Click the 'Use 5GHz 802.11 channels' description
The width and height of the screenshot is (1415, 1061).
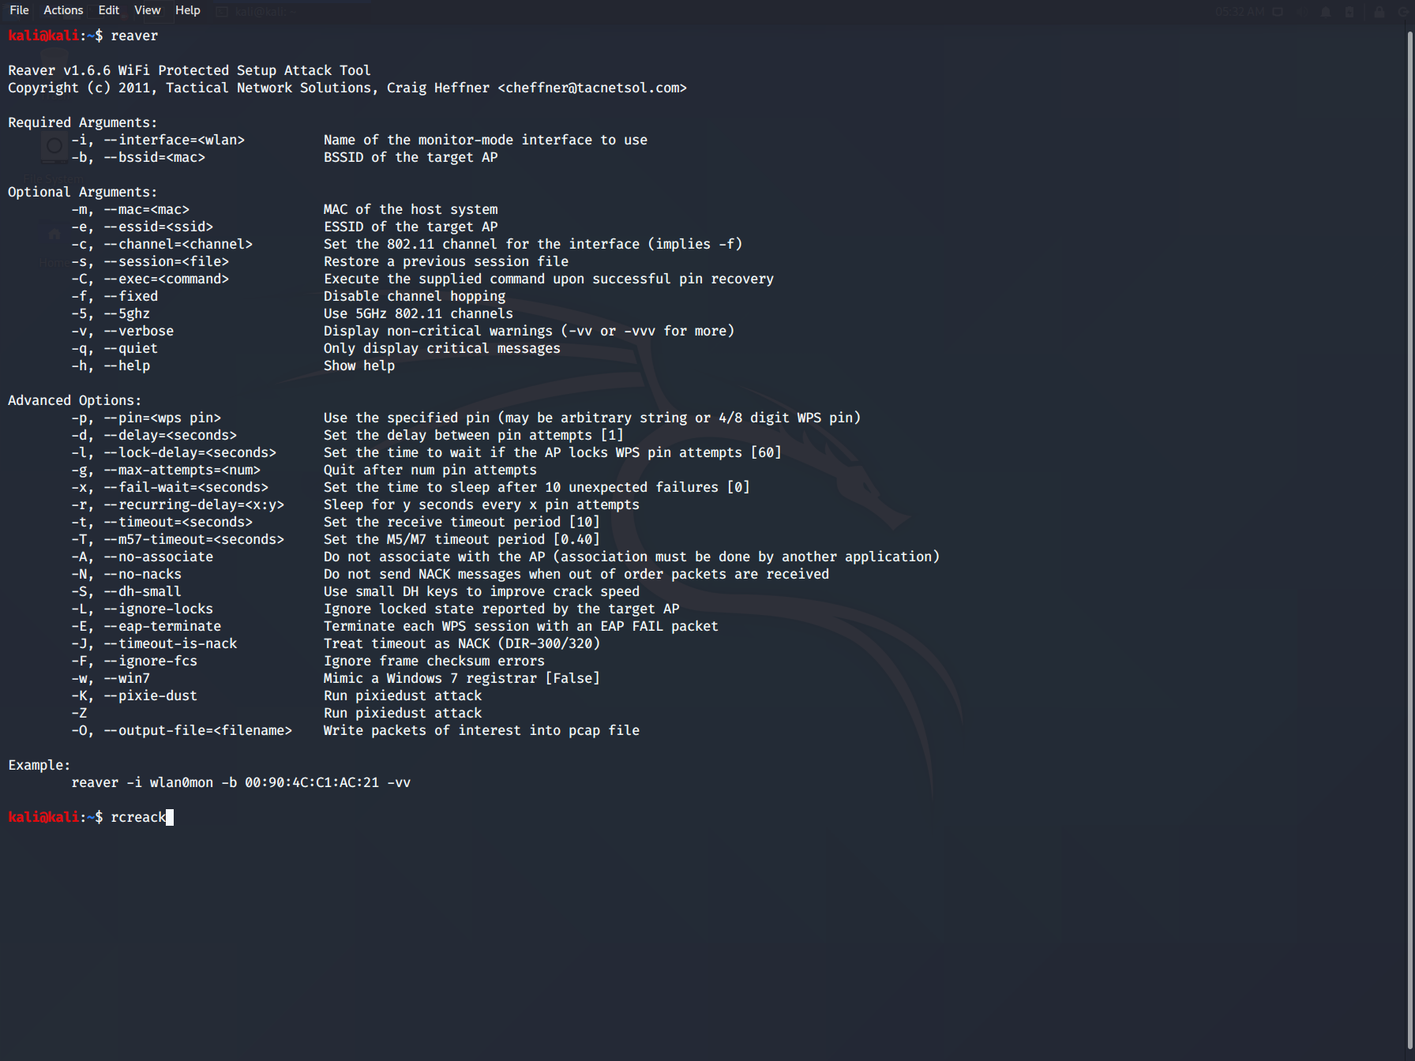click(418, 313)
